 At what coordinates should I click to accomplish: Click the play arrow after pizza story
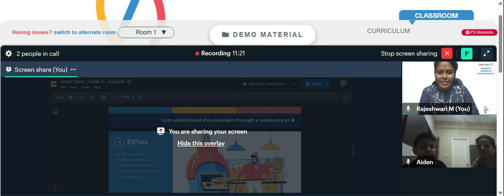coord(293,121)
